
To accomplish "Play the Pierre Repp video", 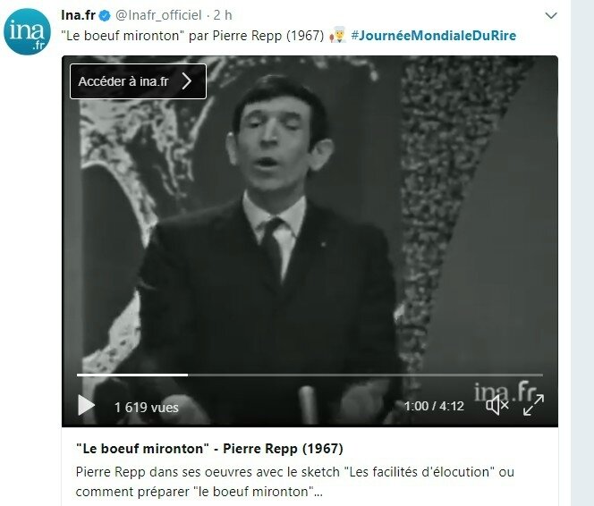I will click(x=87, y=405).
